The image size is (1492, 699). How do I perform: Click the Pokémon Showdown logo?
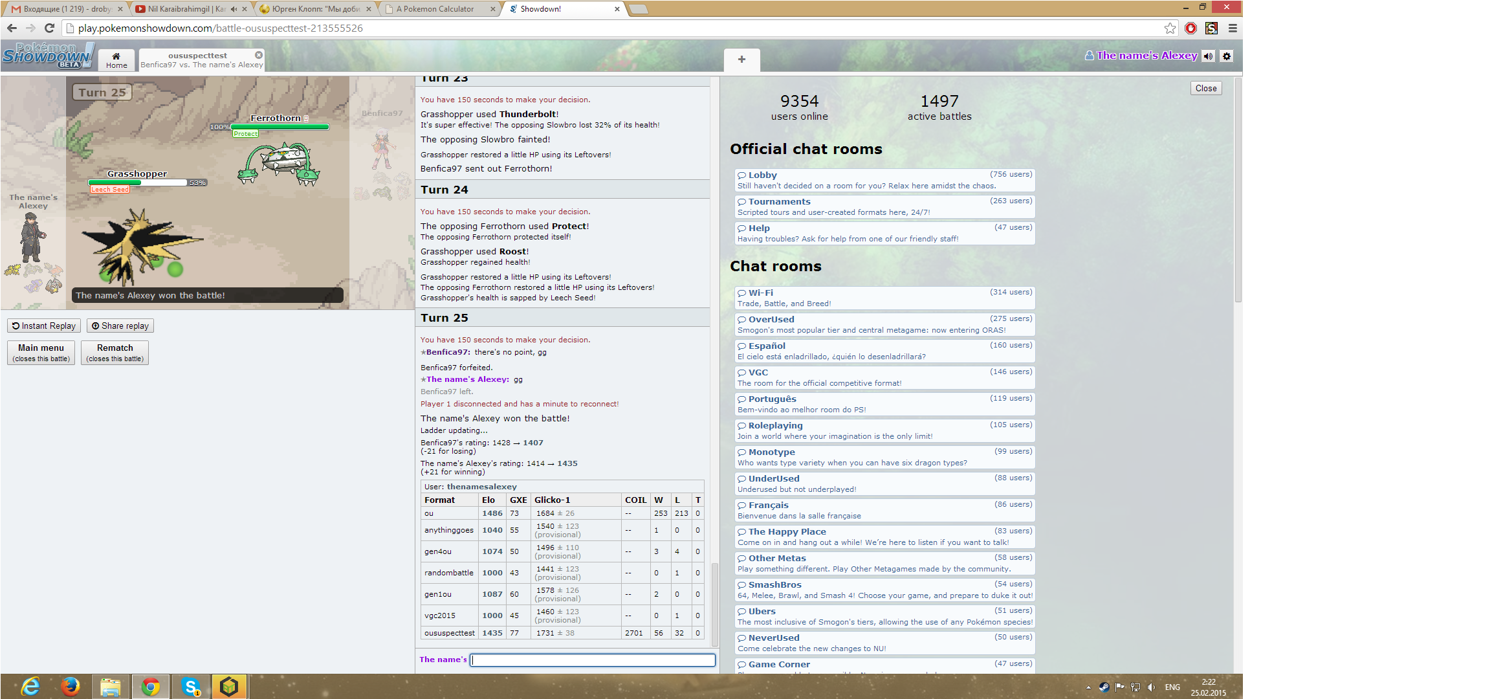[x=48, y=56]
